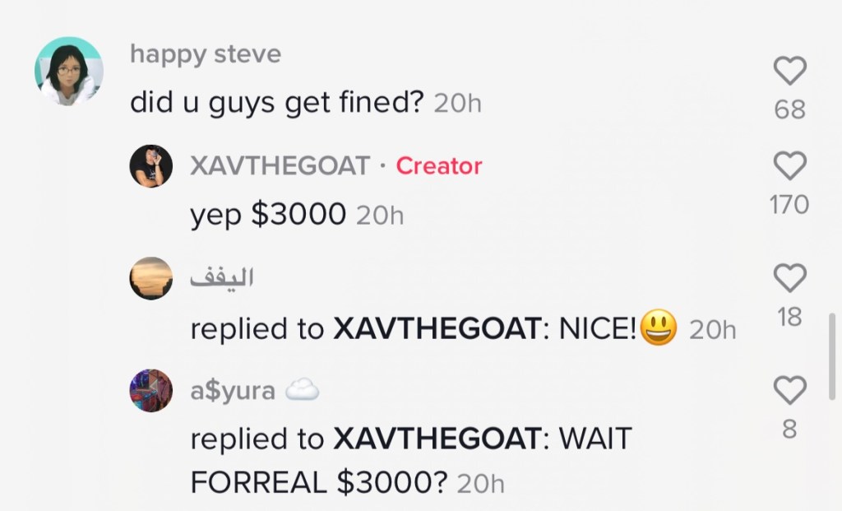The image size is (842, 511).
Task: Like a$yura's reply with heart icon
Action: [790, 390]
